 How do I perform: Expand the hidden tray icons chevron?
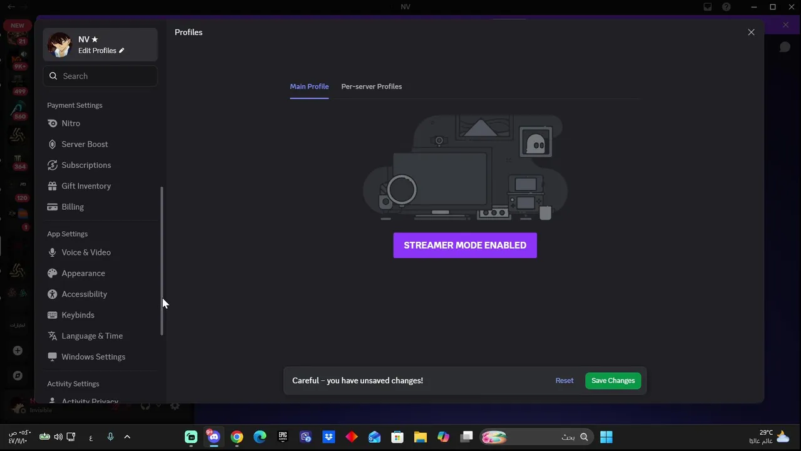point(127,437)
